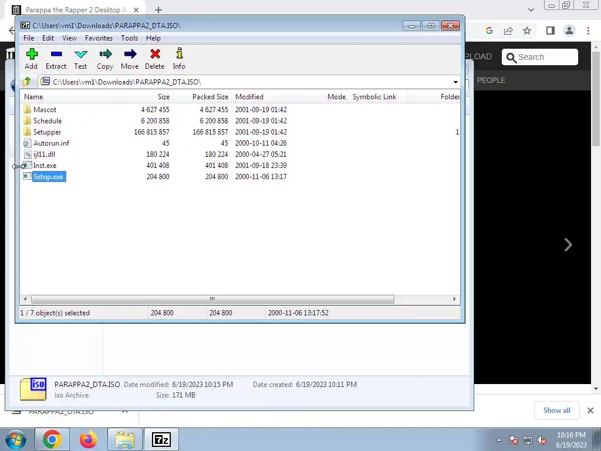This screenshot has height=451, width=601.
Task: Sort by Name column header
Action: pyautogui.click(x=67, y=97)
